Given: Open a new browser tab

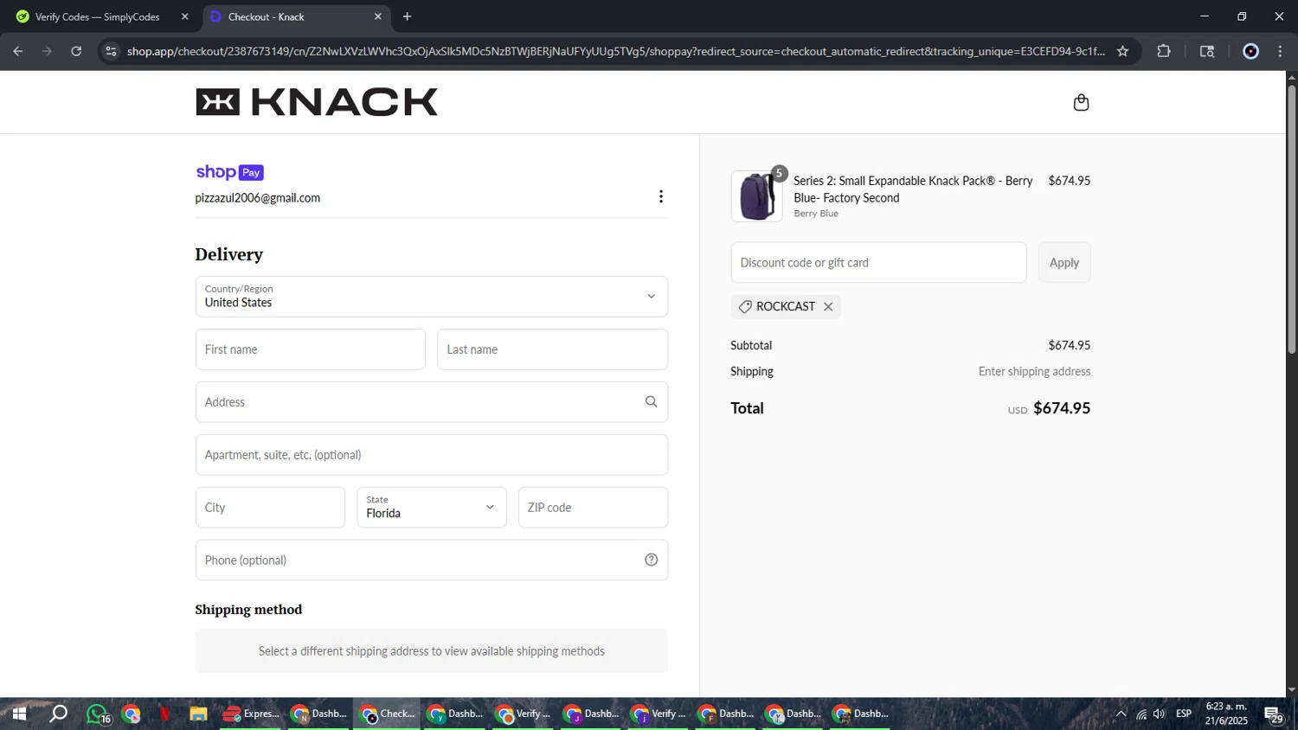Looking at the screenshot, I should point(407,16).
